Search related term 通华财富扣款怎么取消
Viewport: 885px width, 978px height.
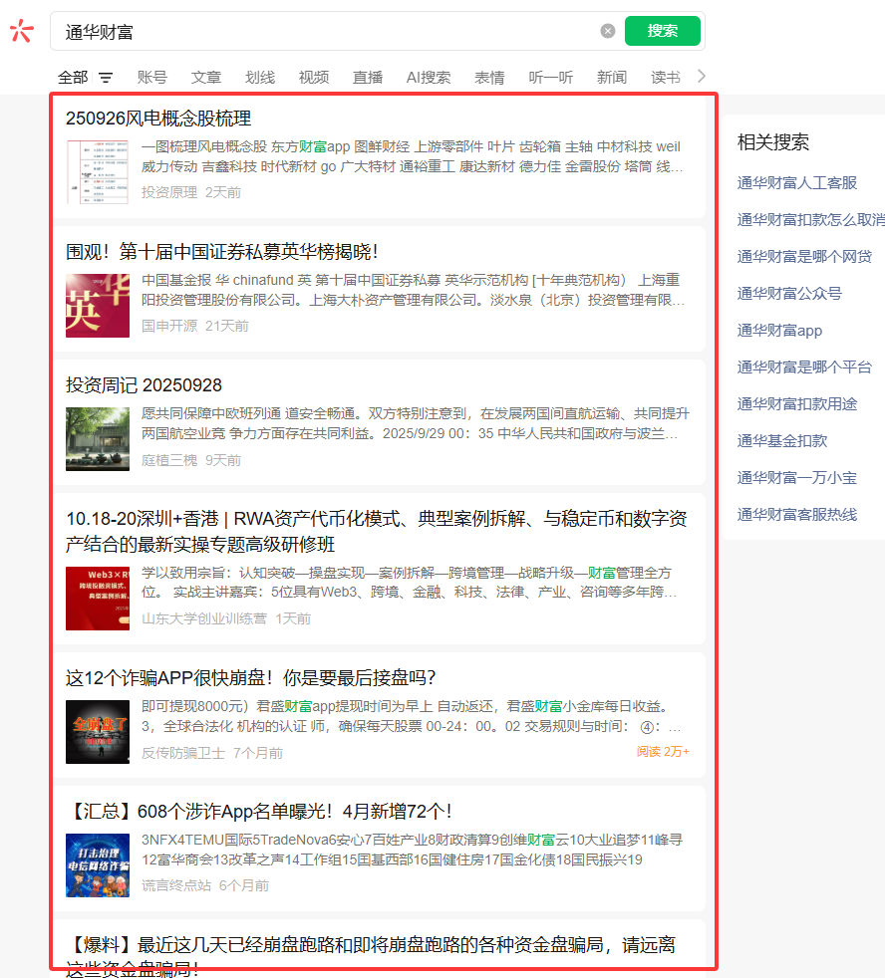(810, 219)
